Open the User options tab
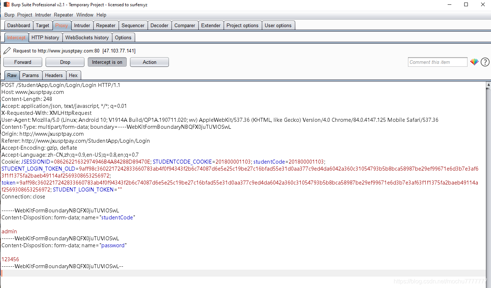 point(278,25)
